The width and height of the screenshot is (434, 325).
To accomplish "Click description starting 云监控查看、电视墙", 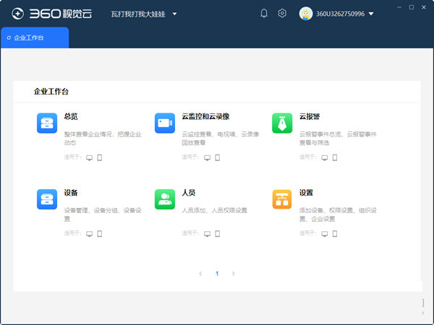I will 221,138.
